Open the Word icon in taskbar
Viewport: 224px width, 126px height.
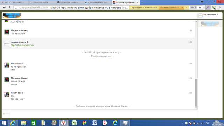click(94, 123)
